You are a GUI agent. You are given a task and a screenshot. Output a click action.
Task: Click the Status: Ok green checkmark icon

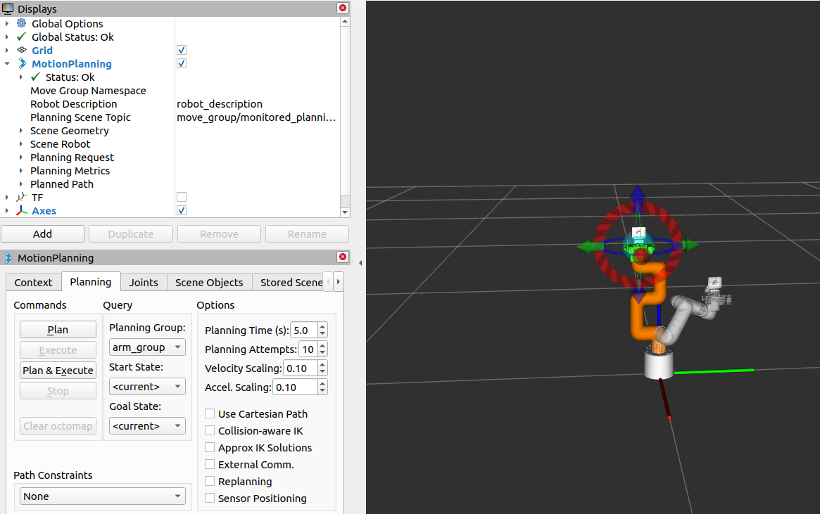pos(36,77)
